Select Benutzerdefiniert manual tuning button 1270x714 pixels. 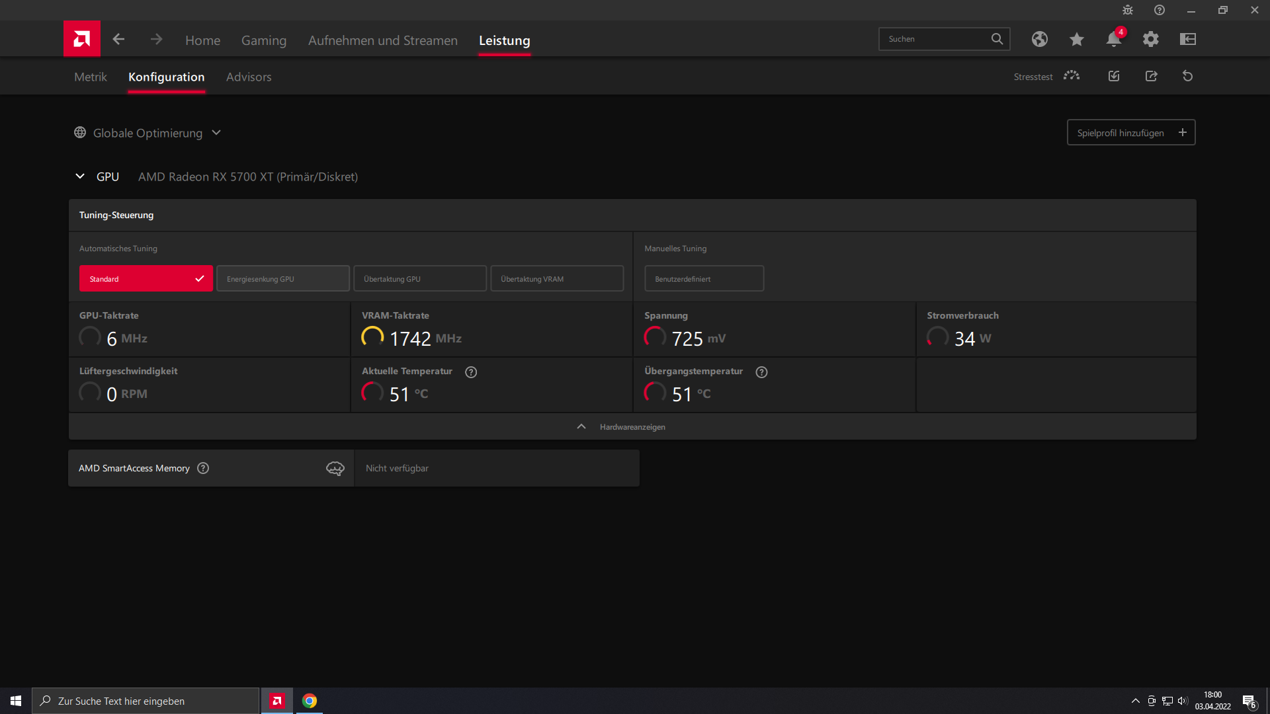[x=704, y=278]
